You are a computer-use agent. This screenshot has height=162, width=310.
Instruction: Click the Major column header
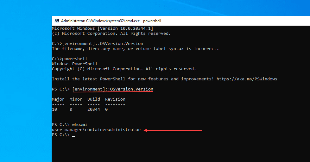point(58,99)
